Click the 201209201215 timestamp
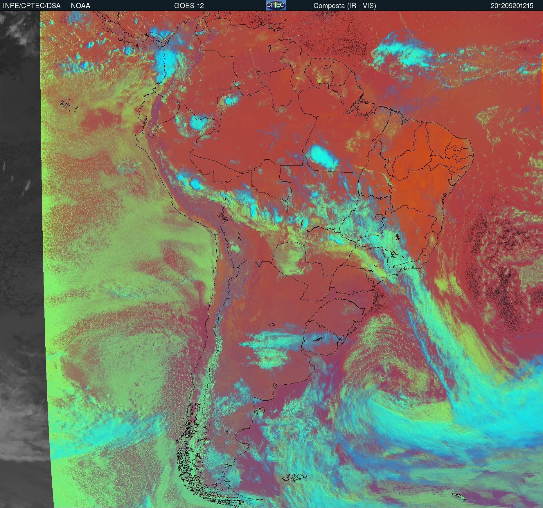 512,6
